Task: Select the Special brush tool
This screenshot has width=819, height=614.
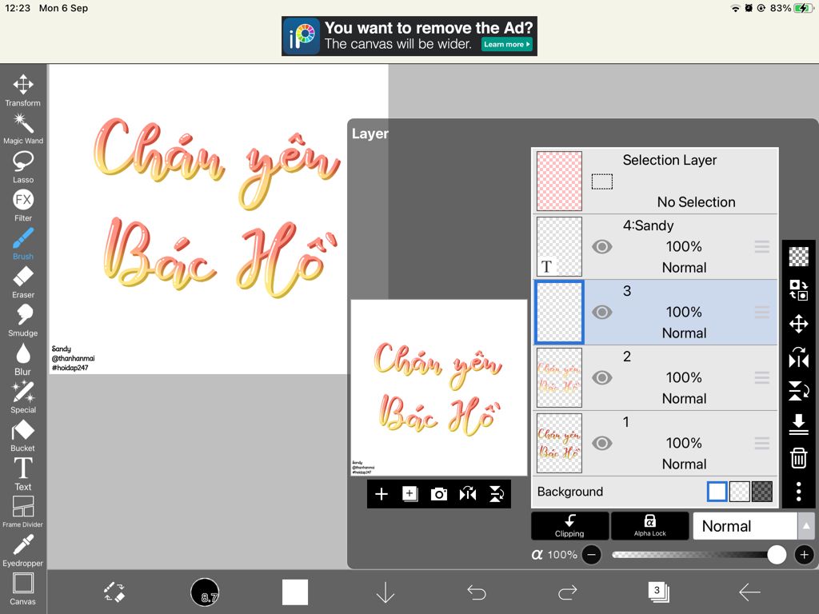Action: [x=23, y=397]
